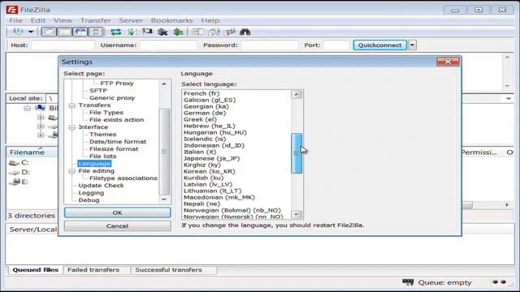Choose German (de) in language list
The height and width of the screenshot is (292, 520).
tap(205, 113)
